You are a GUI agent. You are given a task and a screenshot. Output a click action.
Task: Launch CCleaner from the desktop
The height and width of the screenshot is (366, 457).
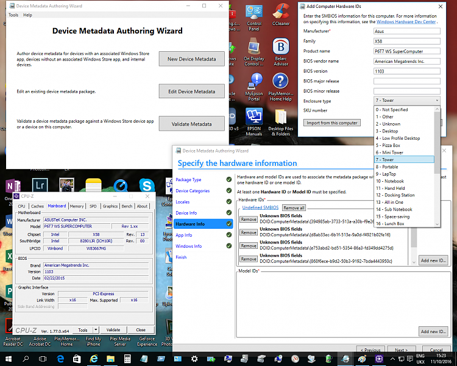tap(281, 15)
